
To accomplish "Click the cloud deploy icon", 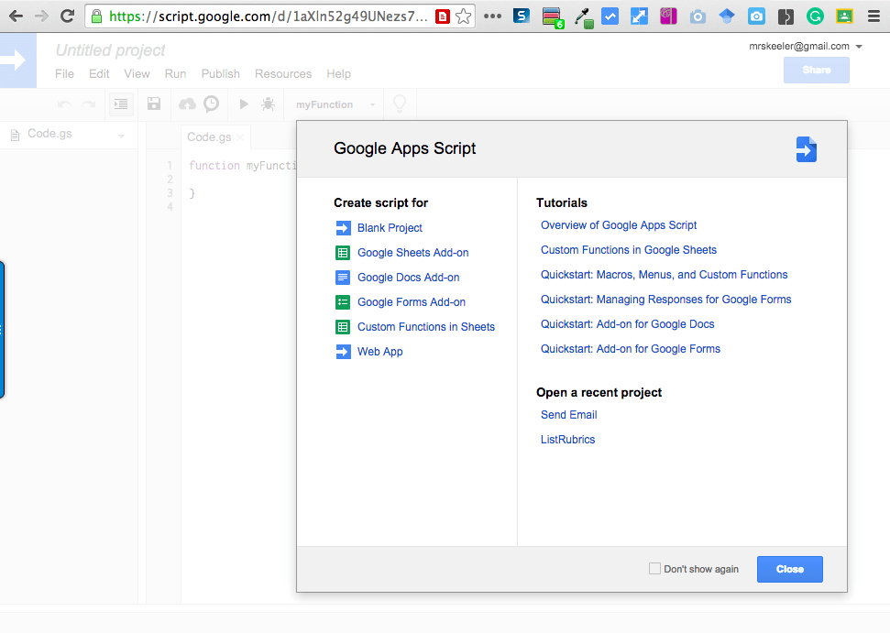I will pos(187,104).
